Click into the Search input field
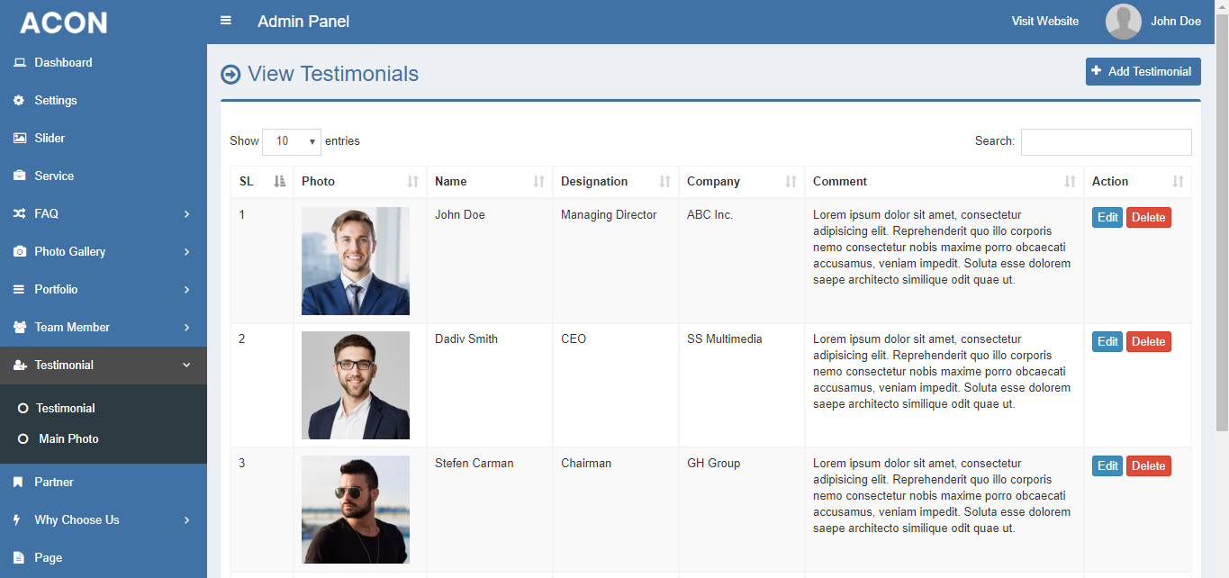Viewport: 1229px width, 578px height. [x=1106, y=141]
